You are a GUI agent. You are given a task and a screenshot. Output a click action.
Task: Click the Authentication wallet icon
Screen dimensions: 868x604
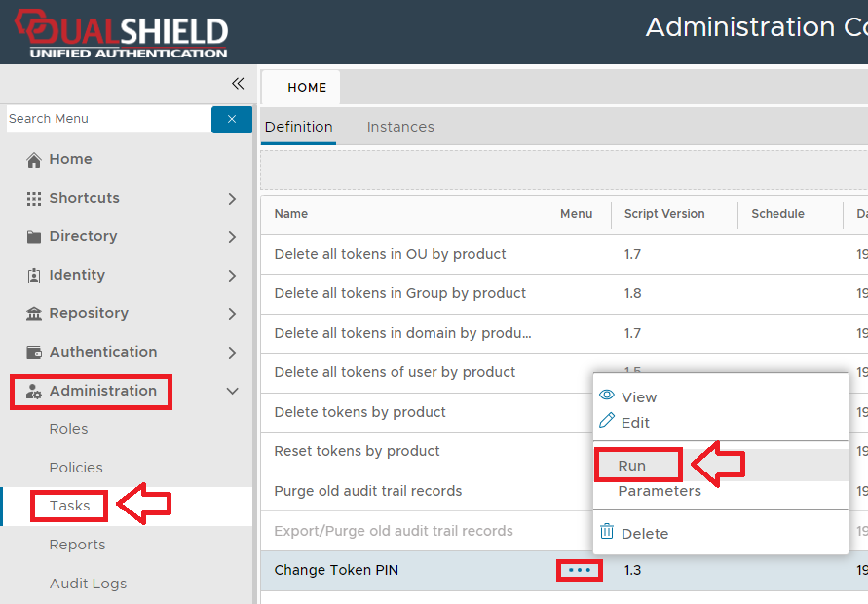[34, 353]
